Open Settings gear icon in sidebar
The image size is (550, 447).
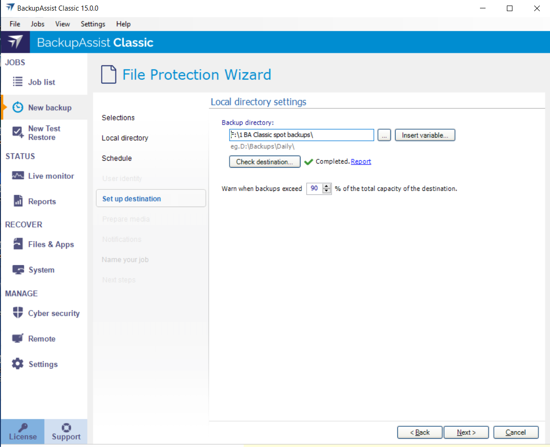point(18,364)
